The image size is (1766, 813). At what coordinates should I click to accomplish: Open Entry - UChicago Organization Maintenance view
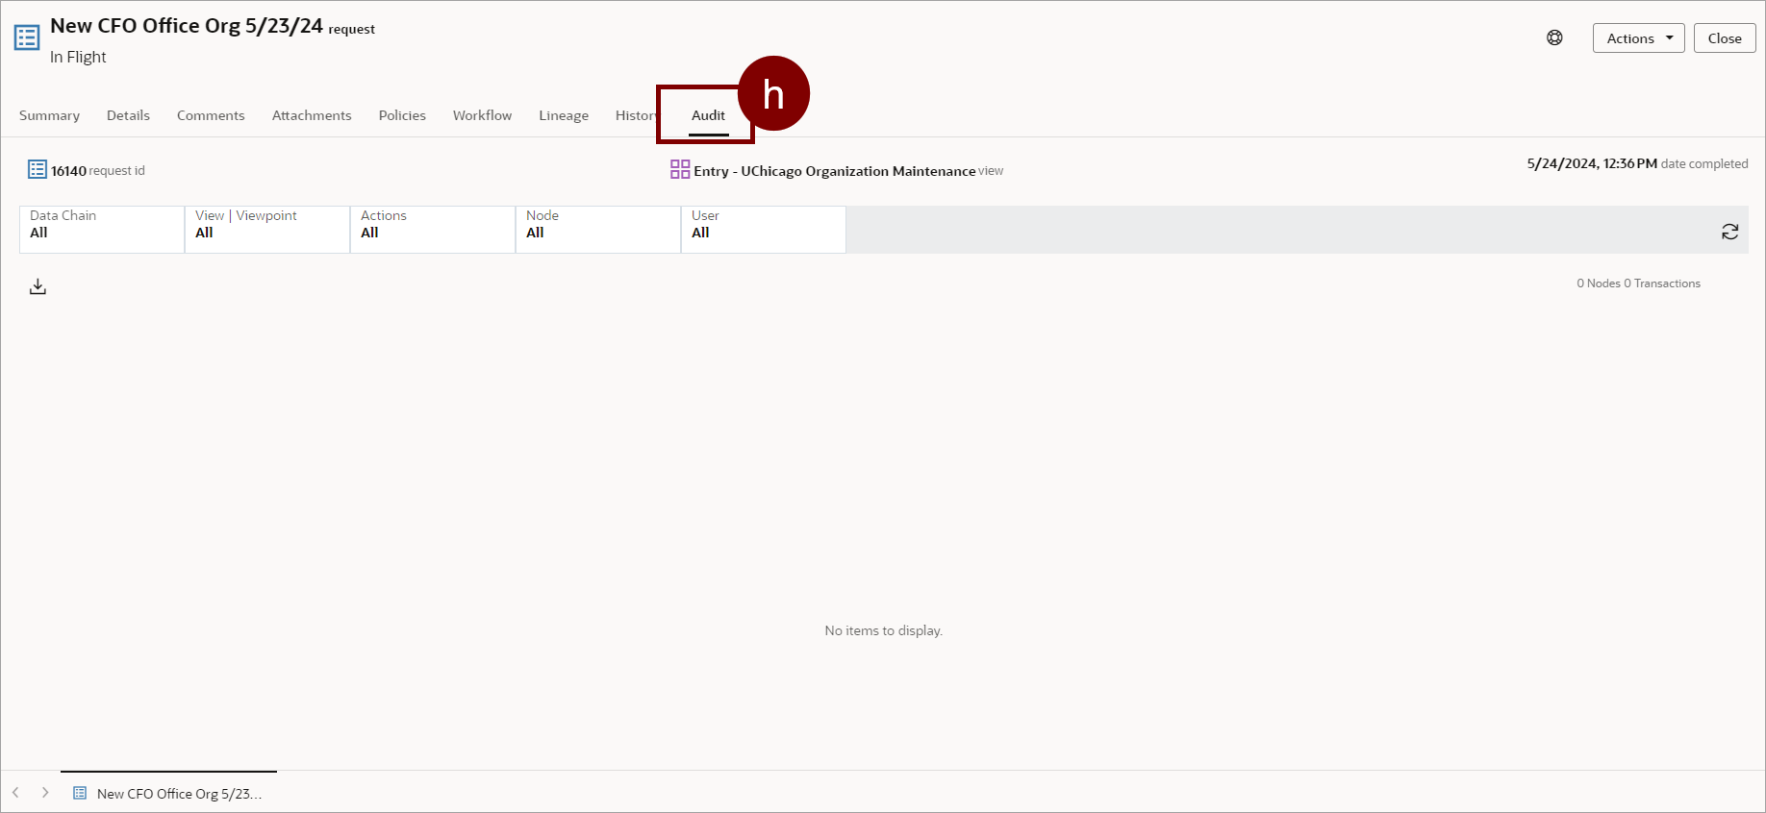pyautogui.click(x=834, y=171)
